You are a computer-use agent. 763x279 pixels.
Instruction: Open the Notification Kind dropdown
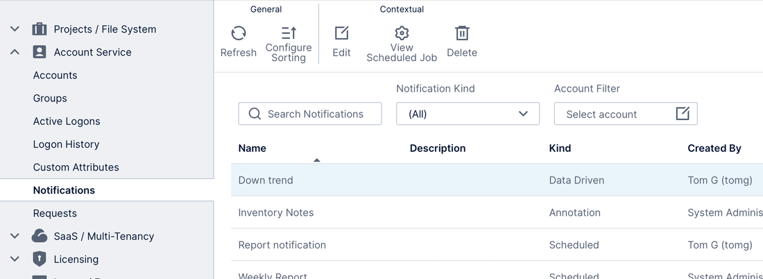point(468,114)
